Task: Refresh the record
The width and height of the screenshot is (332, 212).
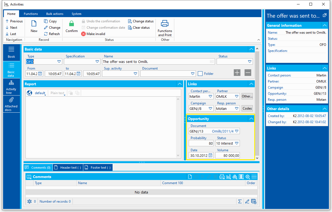Action: [x=52, y=34]
